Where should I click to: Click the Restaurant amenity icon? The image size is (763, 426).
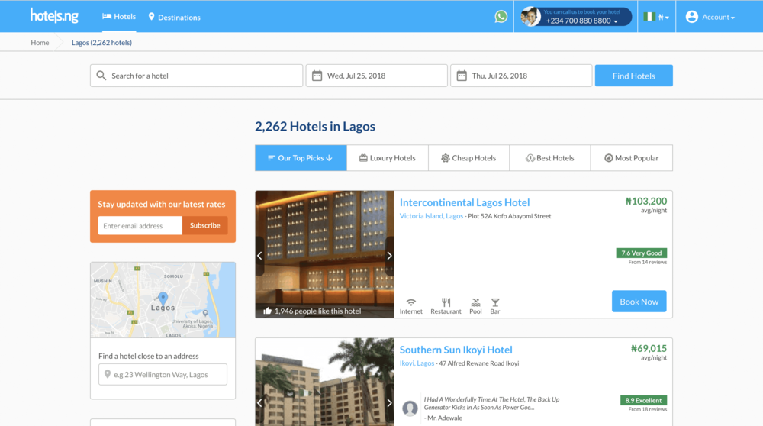tap(446, 302)
